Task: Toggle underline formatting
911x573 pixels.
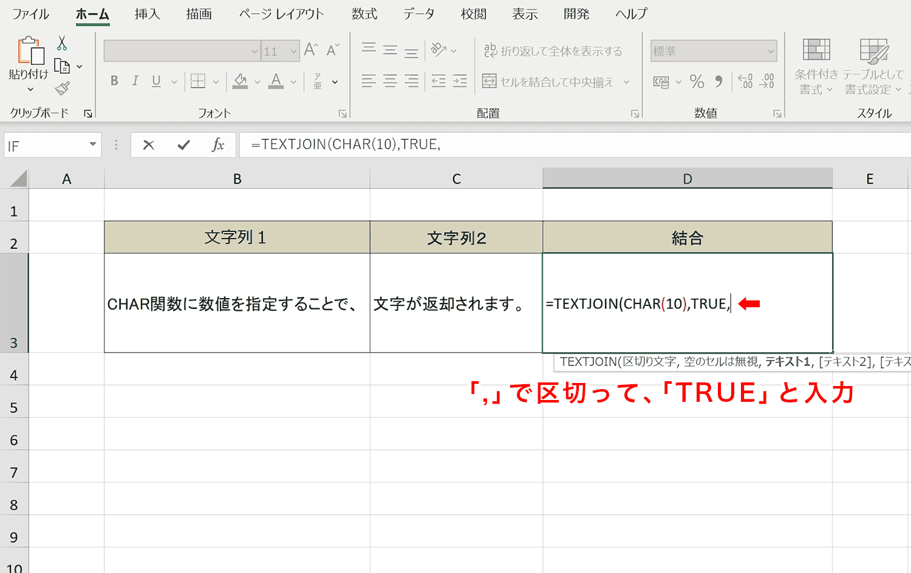Action: [x=156, y=81]
